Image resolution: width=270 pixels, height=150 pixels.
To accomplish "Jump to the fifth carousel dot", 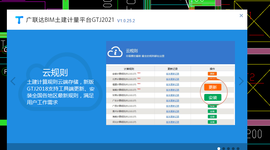I will point(238,148).
